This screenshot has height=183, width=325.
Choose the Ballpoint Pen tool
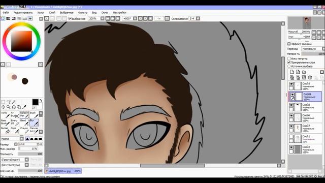[24, 115]
